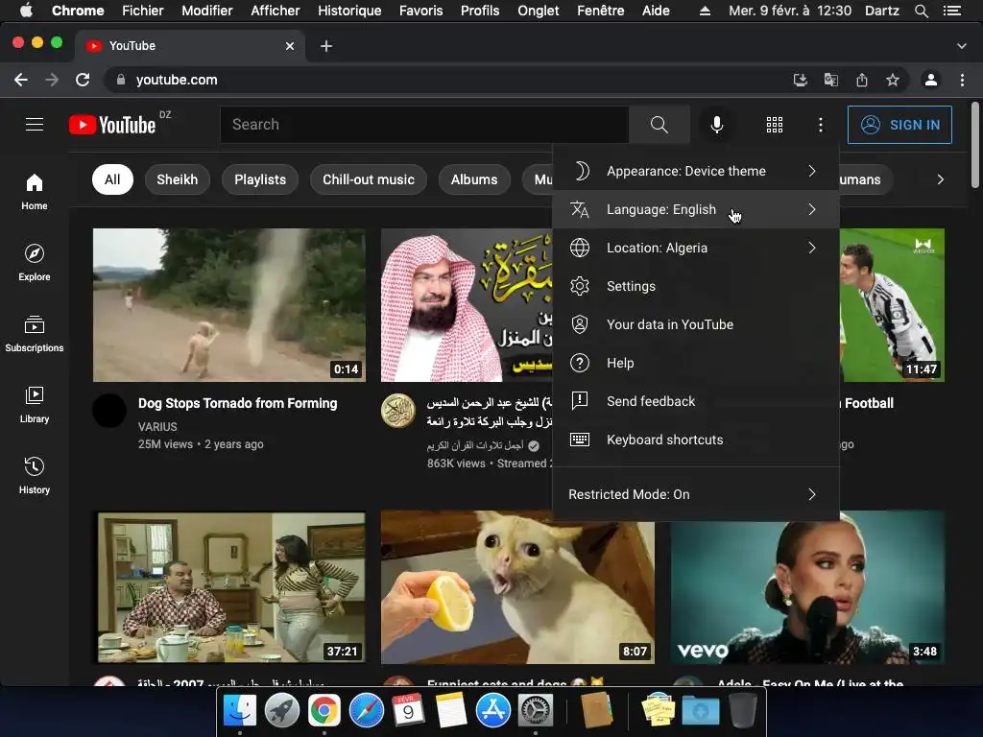Close the YouTube tab
Image resolution: width=983 pixels, height=737 pixels.
click(290, 46)
